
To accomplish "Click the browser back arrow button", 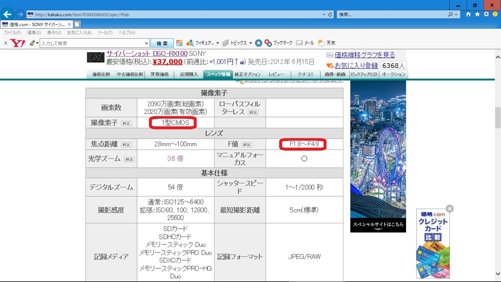I will click(7, 14).
